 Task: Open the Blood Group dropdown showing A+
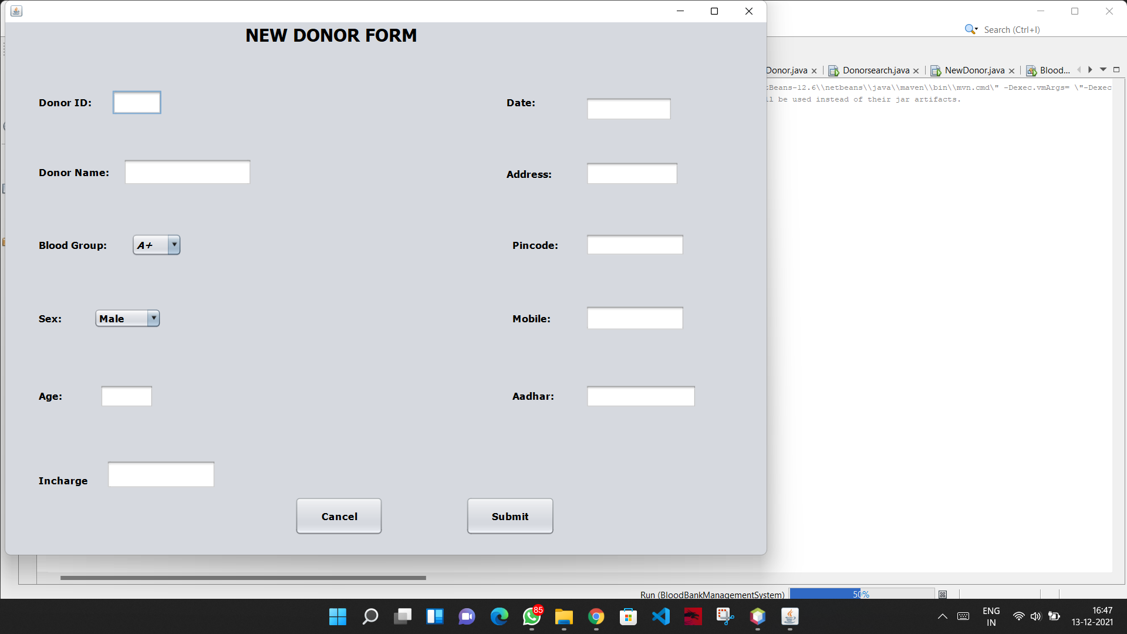tap(174, 245)
